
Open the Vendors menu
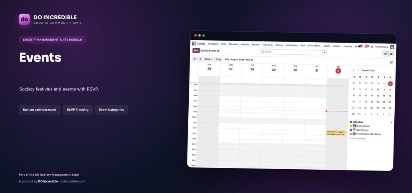click(x=336, y=46)
